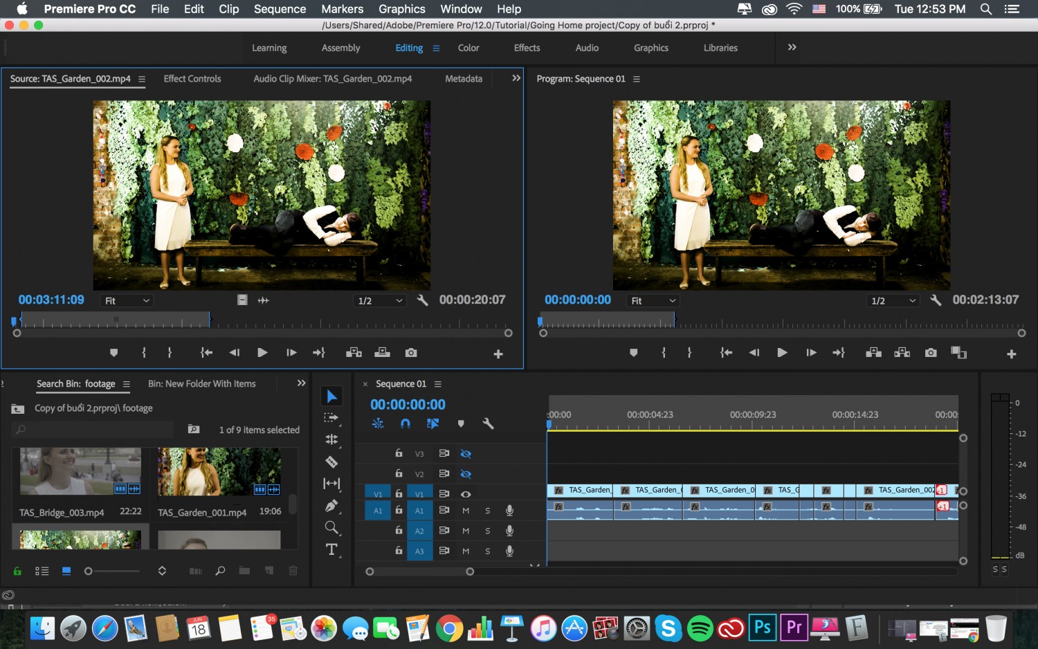Open the Source monitor Fit zoom dropdown
The height and width of the screenshot is (649, 1038).
pyautogui.click(x=127, y=301)
